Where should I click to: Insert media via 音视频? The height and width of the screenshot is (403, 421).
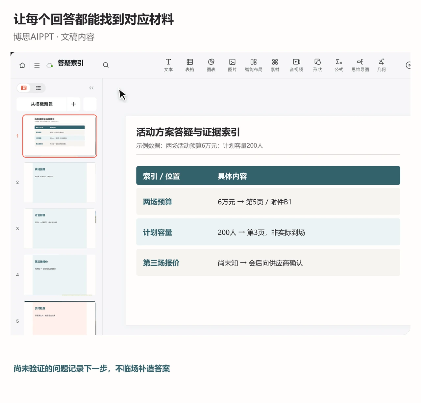[296, 65]
